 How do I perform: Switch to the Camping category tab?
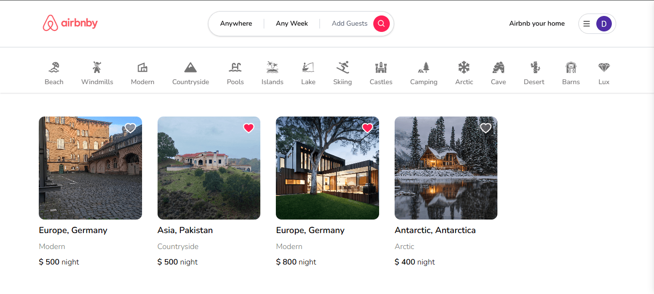pyautogui.click(x=424, y=73)
